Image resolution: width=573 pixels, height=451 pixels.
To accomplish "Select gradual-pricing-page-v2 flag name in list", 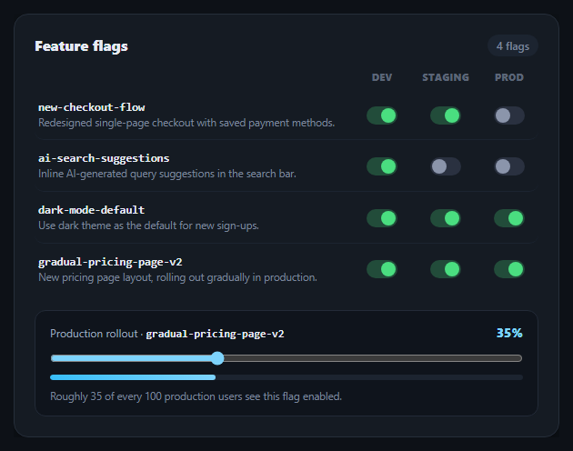I will [x=110, y=262].
